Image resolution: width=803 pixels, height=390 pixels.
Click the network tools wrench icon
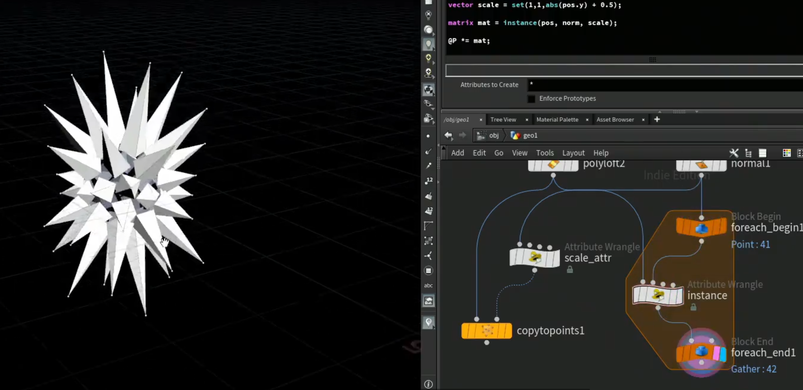point(734,153)
